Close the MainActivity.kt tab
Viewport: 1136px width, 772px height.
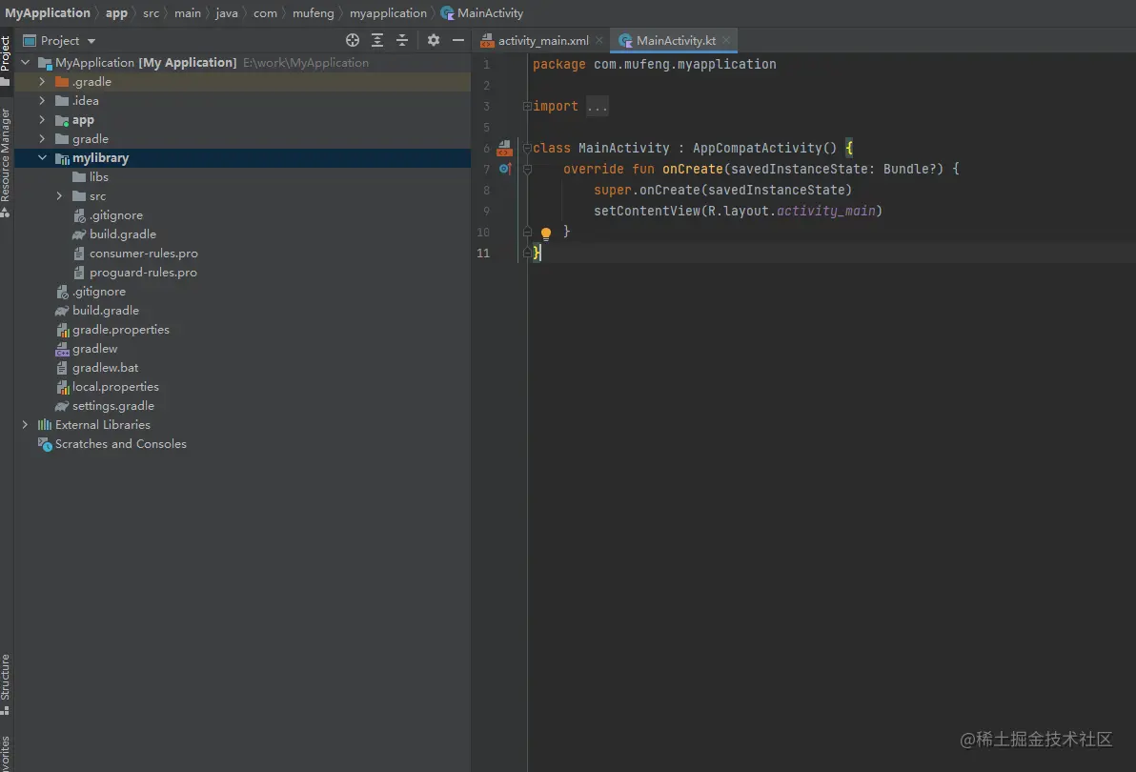coord(726,41)
